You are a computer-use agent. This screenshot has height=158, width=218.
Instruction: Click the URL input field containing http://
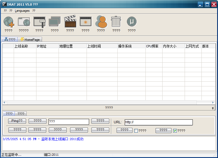click(159, 122)
